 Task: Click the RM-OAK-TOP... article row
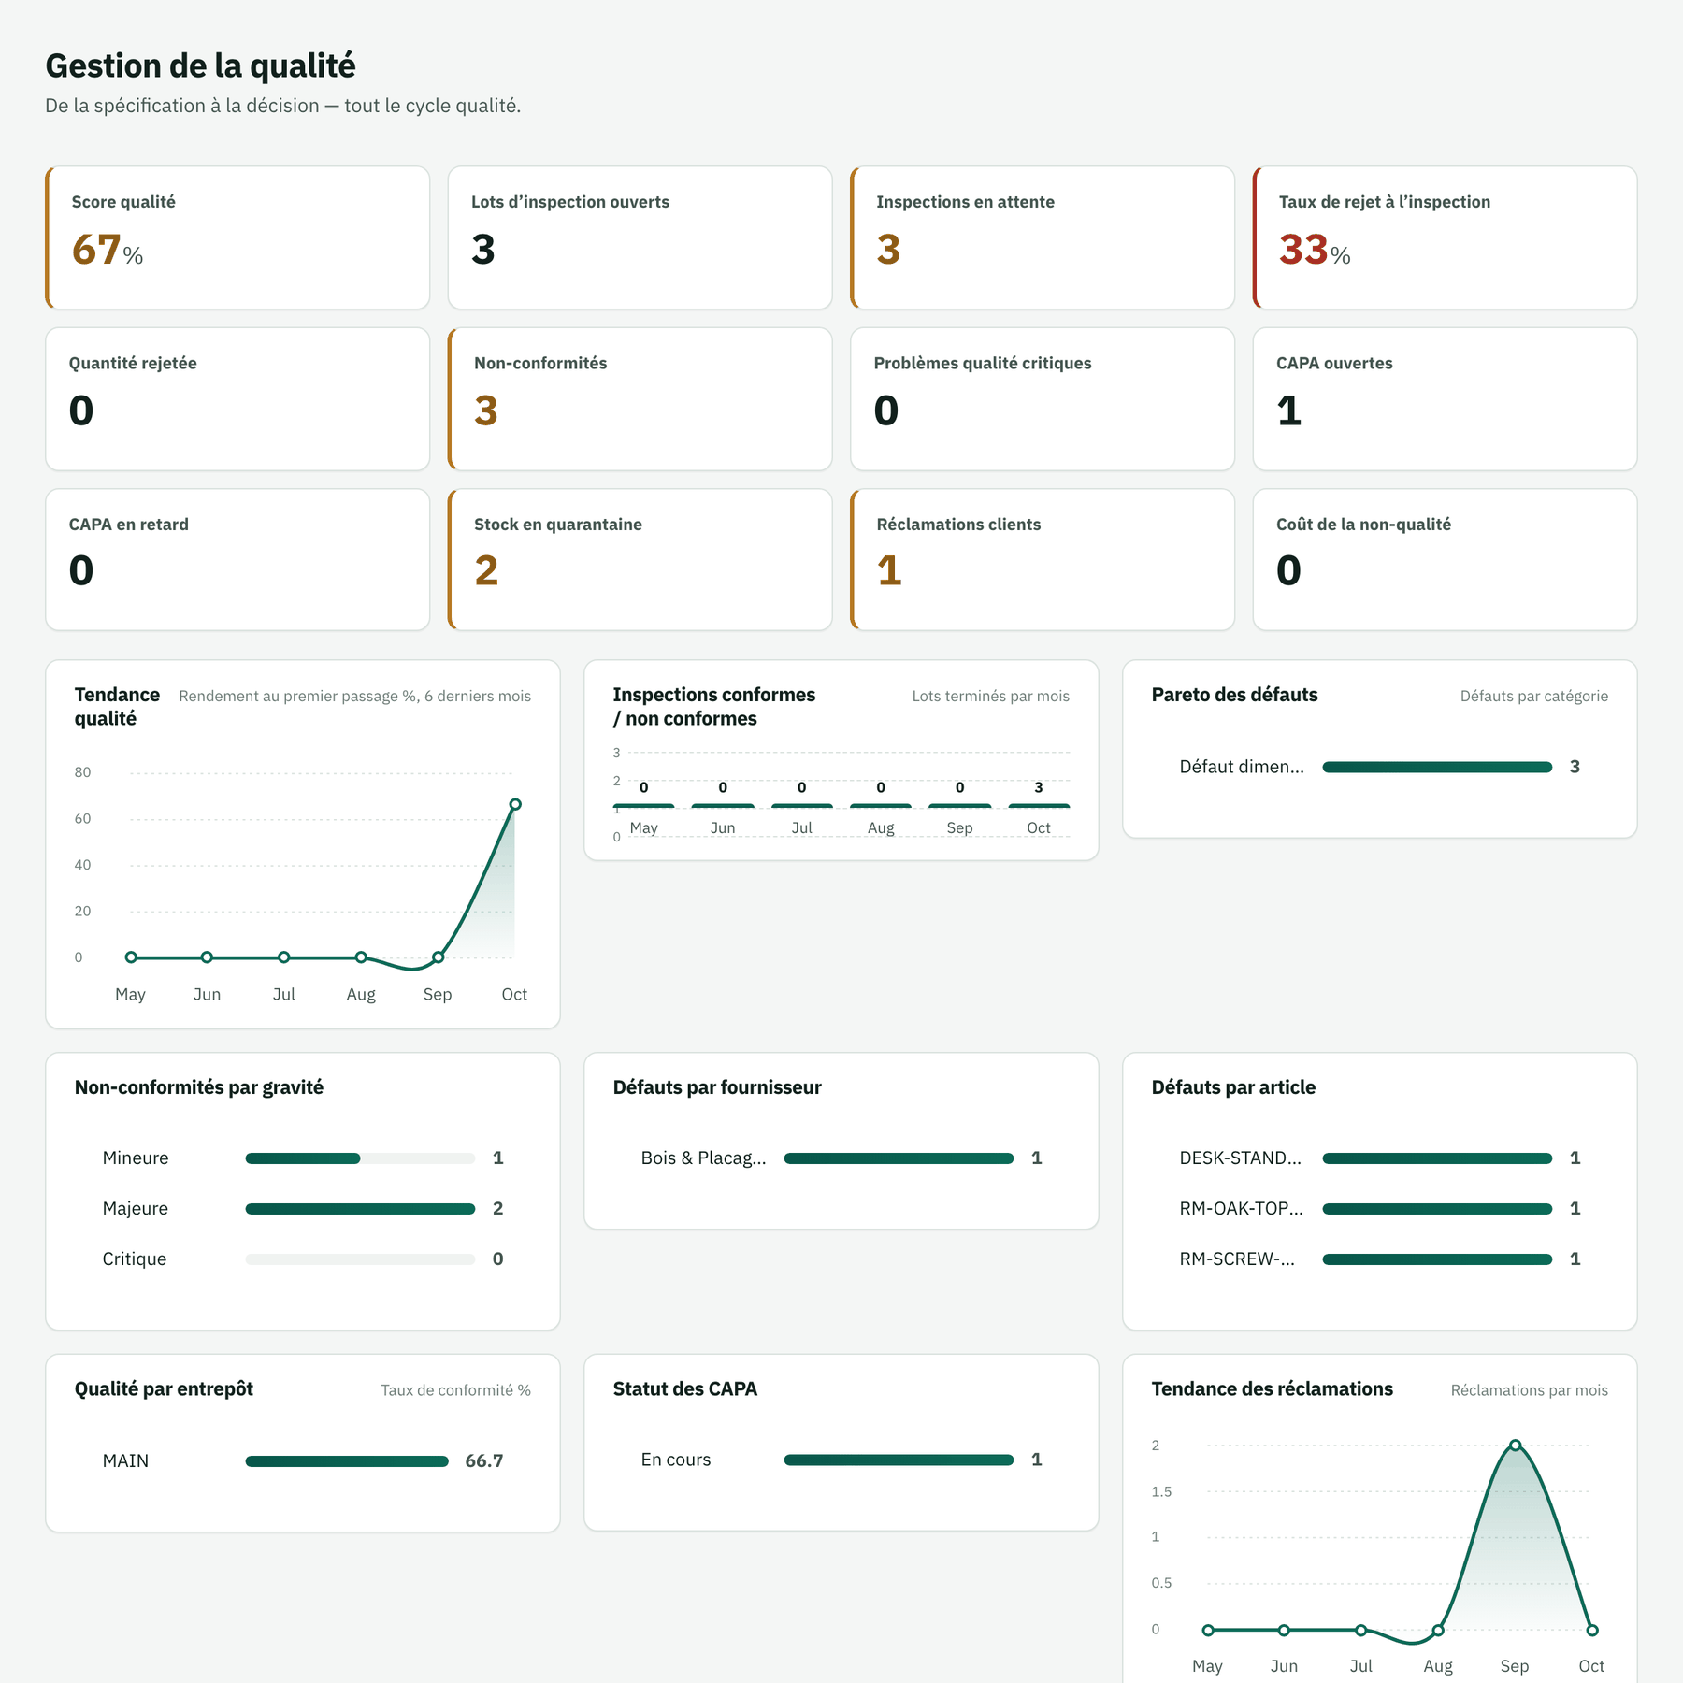point(1380,1209)
